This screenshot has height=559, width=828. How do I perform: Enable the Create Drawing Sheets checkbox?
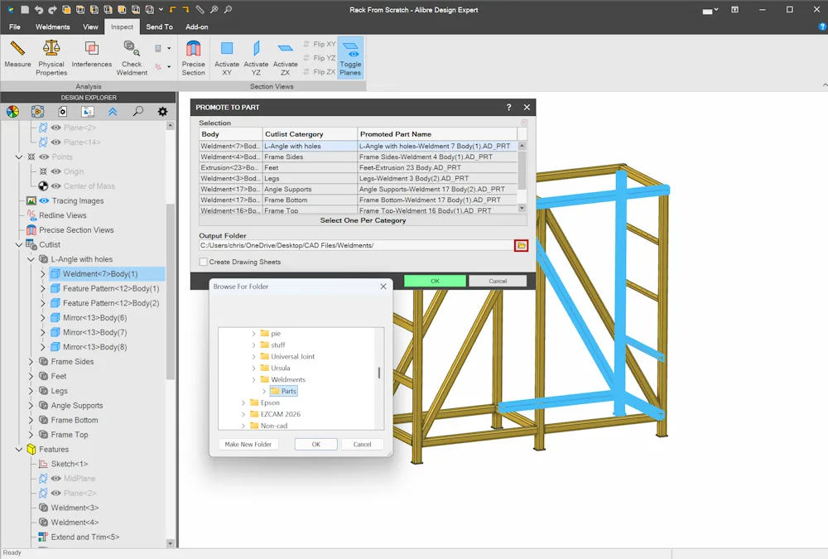click(x=204, y=262)
